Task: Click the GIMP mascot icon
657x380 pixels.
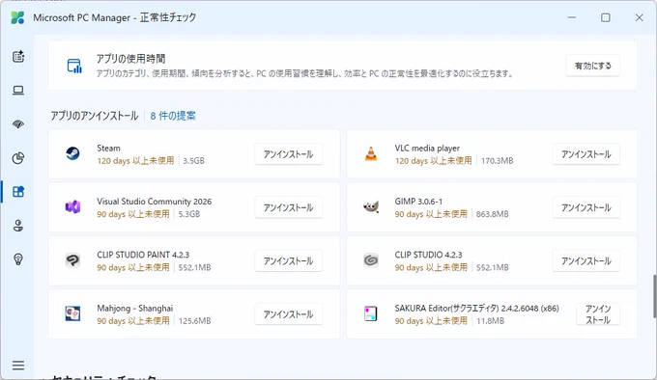Action: (371, 206)
